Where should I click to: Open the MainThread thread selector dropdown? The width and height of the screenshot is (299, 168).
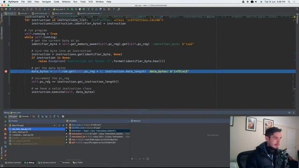click(55, 126)
